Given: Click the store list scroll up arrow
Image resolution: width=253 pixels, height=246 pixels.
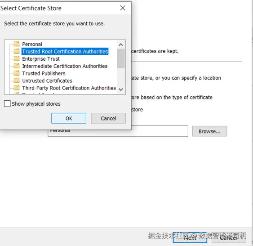Looking at the screenshot, I should [x=121, y=45].
